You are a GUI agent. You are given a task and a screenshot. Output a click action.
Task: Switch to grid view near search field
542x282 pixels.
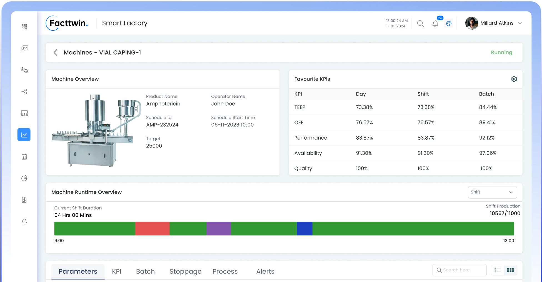coord(511,270)
